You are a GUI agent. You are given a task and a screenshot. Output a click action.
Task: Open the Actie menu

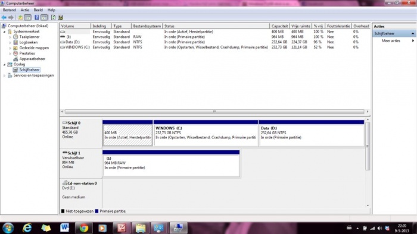25,10
